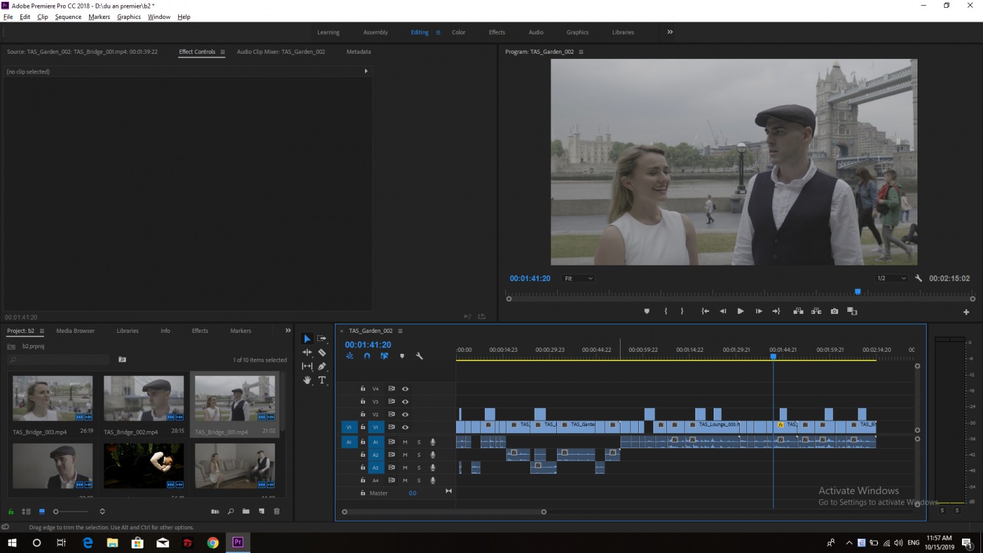Viewport: 983px width, 553px height.
Task: Toggle Snap magnet in timeline
Action: (x=367, y=356)
